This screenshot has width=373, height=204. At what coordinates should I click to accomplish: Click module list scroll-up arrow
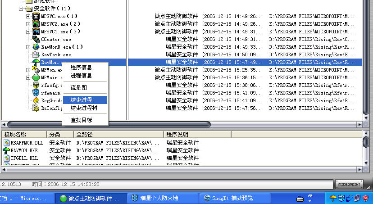[x=366, y=133]
